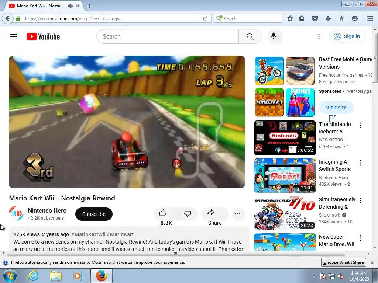
Task: Click the dirt bike game ad image
Action: pyautogui.click(x=269, y=71)
